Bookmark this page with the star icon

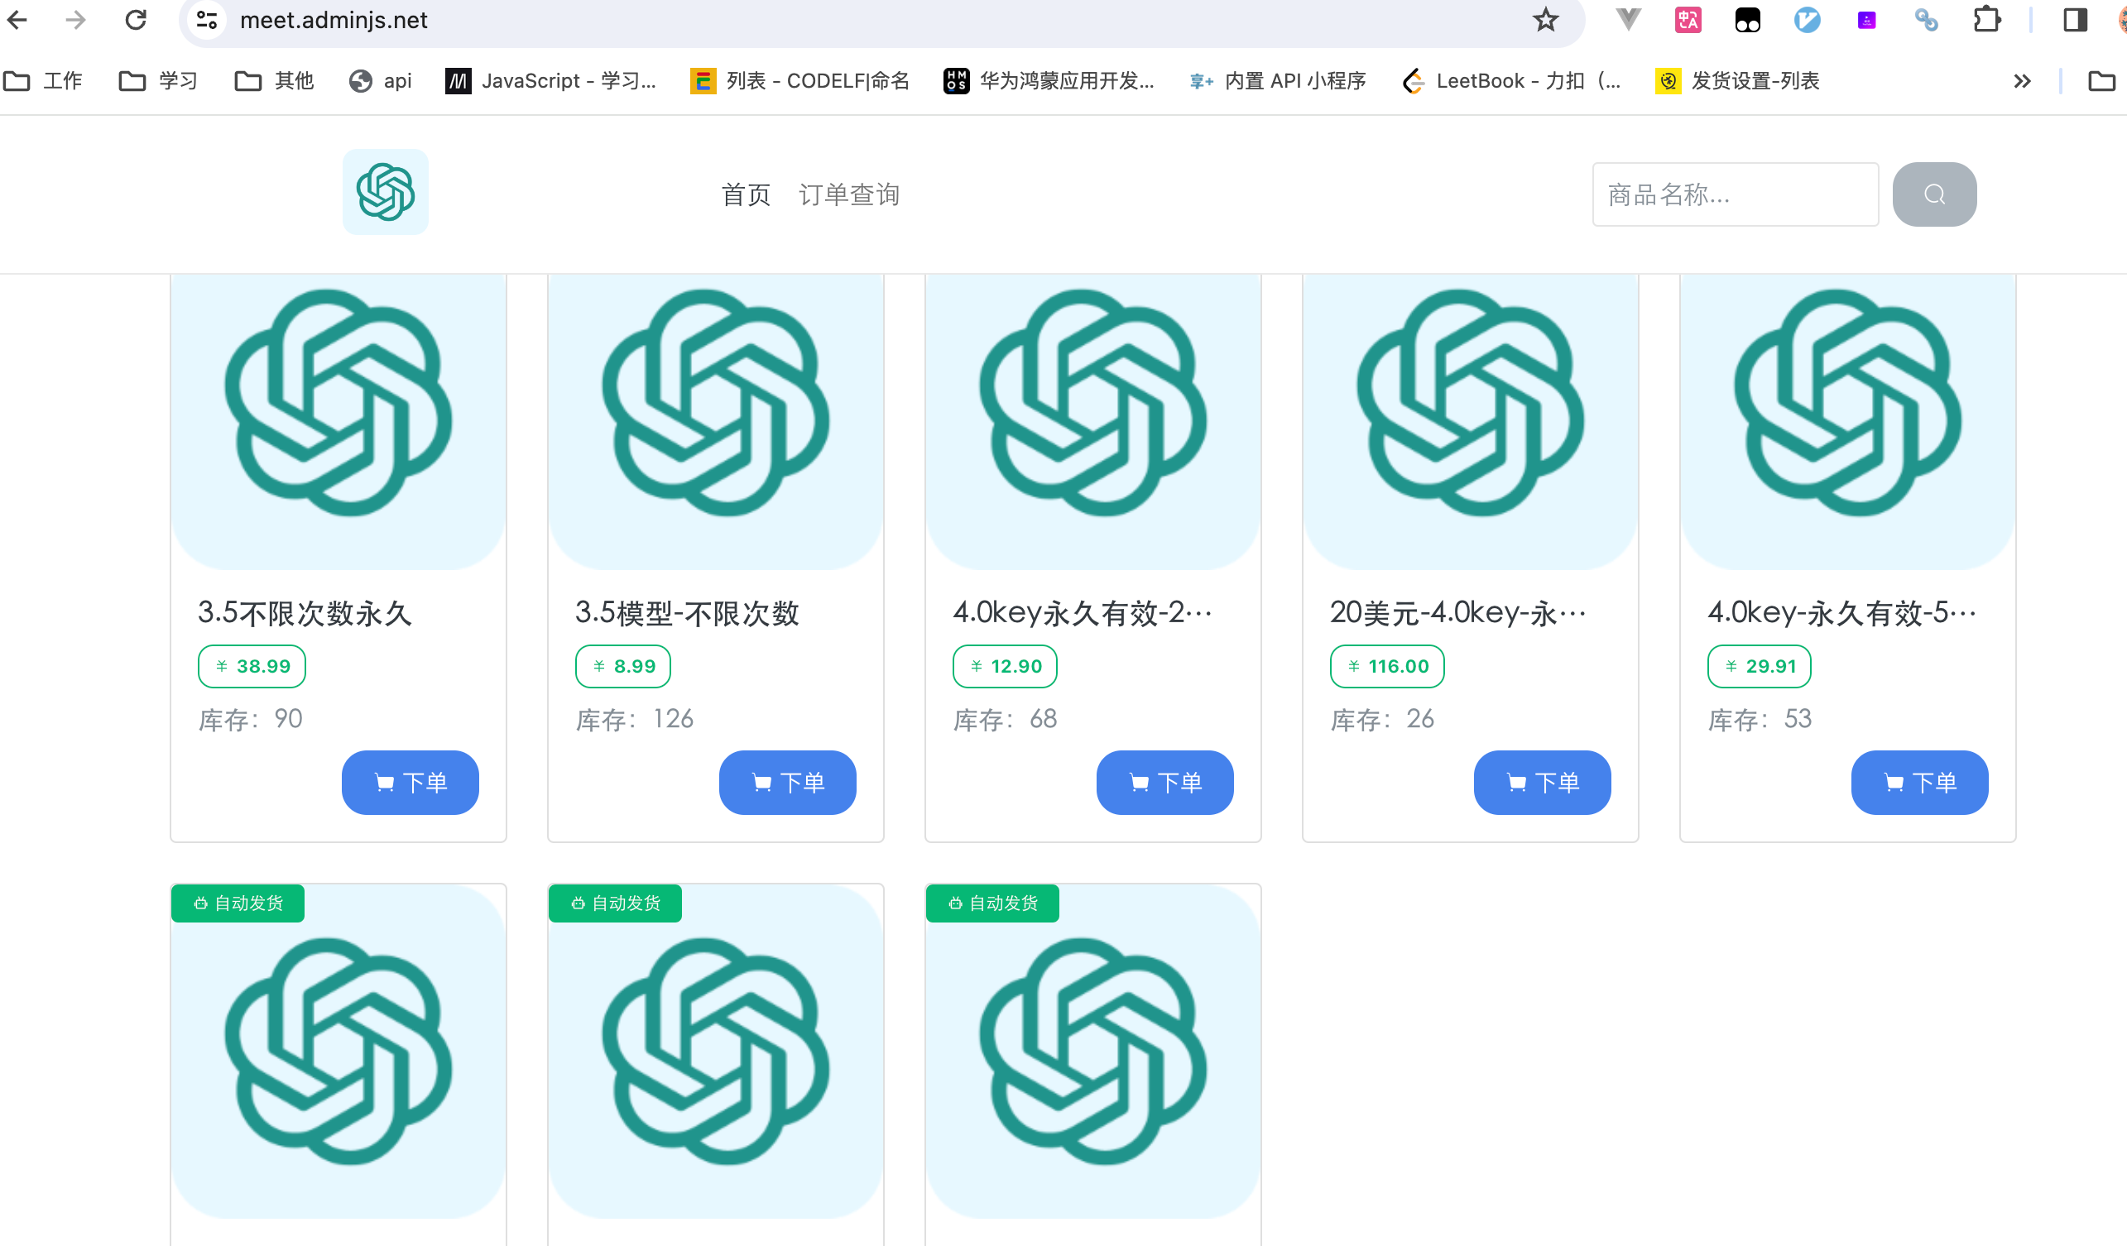point(1544,19)
